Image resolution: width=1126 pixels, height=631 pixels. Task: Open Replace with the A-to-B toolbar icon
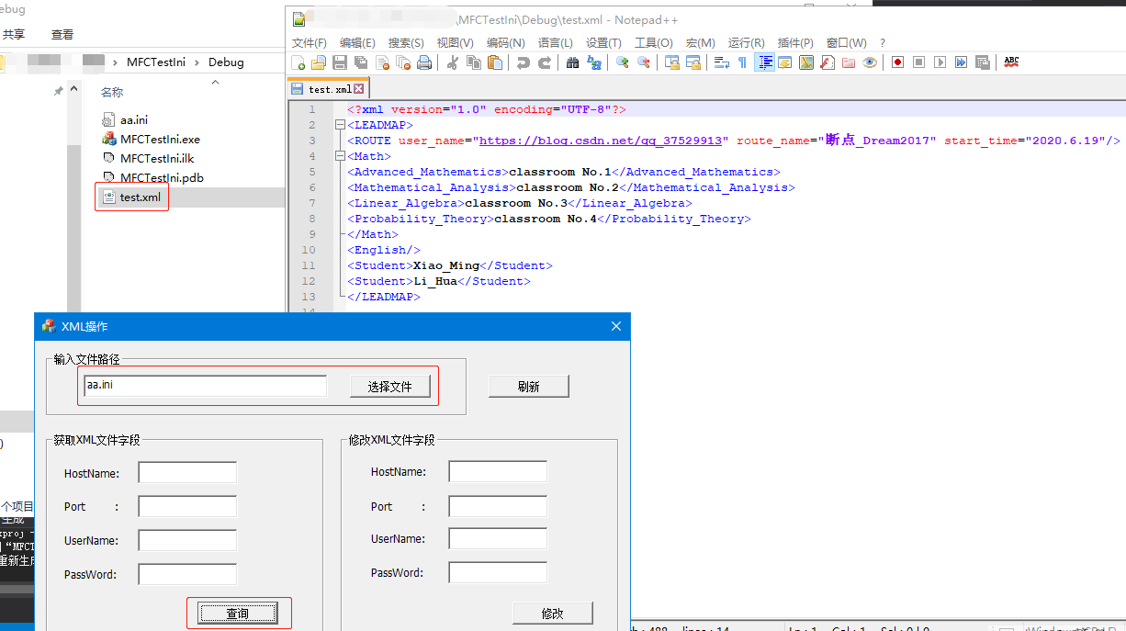593,62
